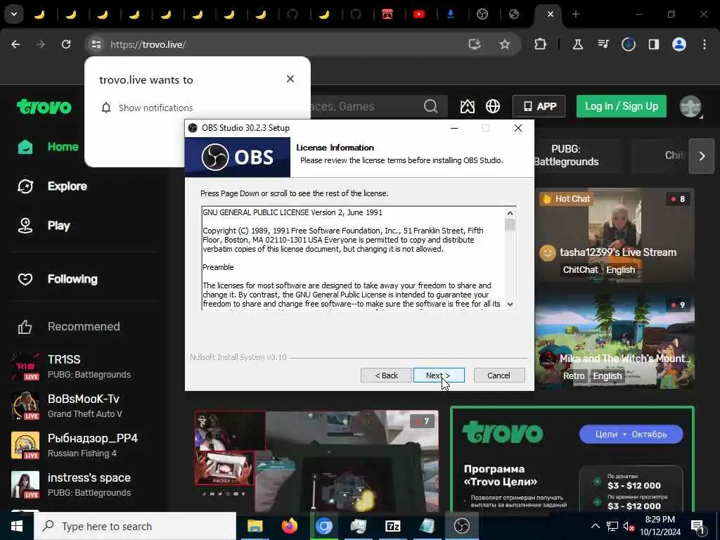Open tasha12399's Live Stream thumbnail

(x=615, y=234)
